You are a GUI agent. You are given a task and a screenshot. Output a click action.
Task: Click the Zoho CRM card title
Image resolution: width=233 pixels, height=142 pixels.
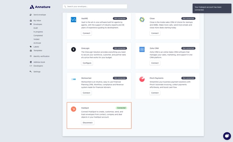[154, 48]
